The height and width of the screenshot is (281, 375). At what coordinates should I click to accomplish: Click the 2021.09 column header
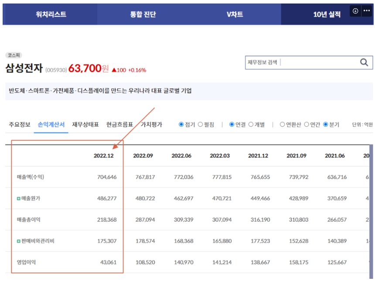pyautogui.click(x=297, y=156)
